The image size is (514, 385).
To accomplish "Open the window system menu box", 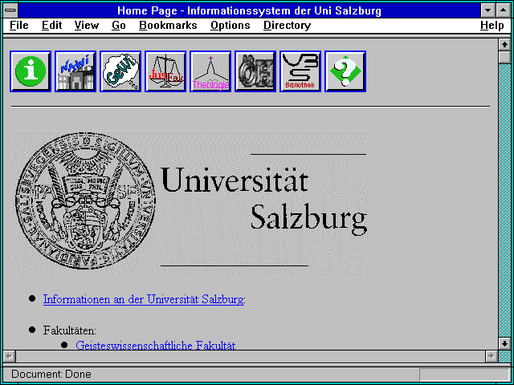I will 10,10.
